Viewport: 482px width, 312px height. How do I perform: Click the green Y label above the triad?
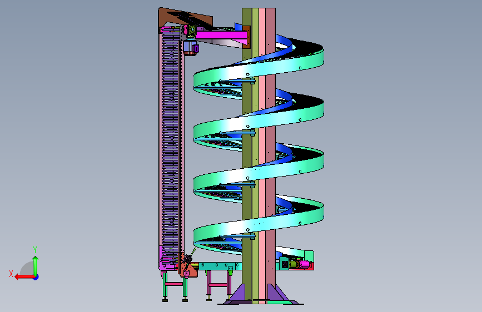35,249
